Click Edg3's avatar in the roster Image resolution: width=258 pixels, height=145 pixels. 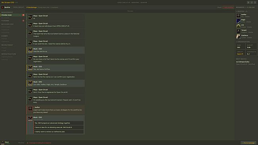(238, 21)
